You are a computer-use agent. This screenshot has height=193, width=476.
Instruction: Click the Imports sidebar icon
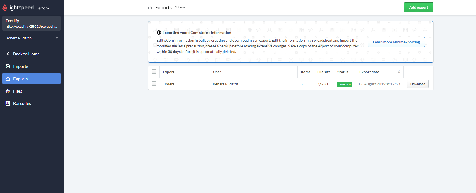point(8,66)
